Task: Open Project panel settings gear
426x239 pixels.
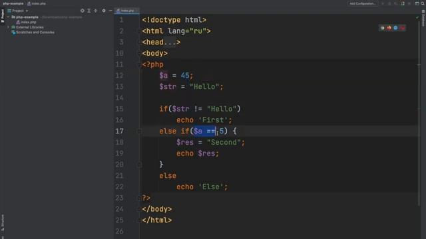Action: [x=104, y=11]
